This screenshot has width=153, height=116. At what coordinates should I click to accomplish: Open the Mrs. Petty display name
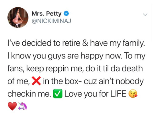coord(47,13)
